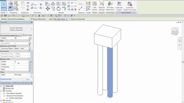
Task: Open Edit Family
Action: pyautogui.click(x=95, y=6)
